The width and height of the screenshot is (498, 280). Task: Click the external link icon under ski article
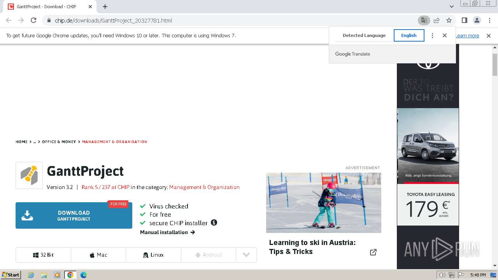pos(373,252)
